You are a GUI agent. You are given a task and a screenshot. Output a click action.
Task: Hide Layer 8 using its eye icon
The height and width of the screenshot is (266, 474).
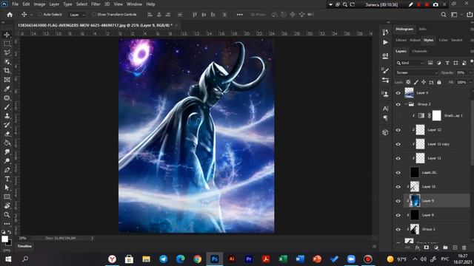(398, 215)
